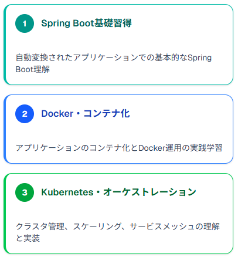
Task: Click the Boot理解 line in the first card
Action: coord(33,69)
